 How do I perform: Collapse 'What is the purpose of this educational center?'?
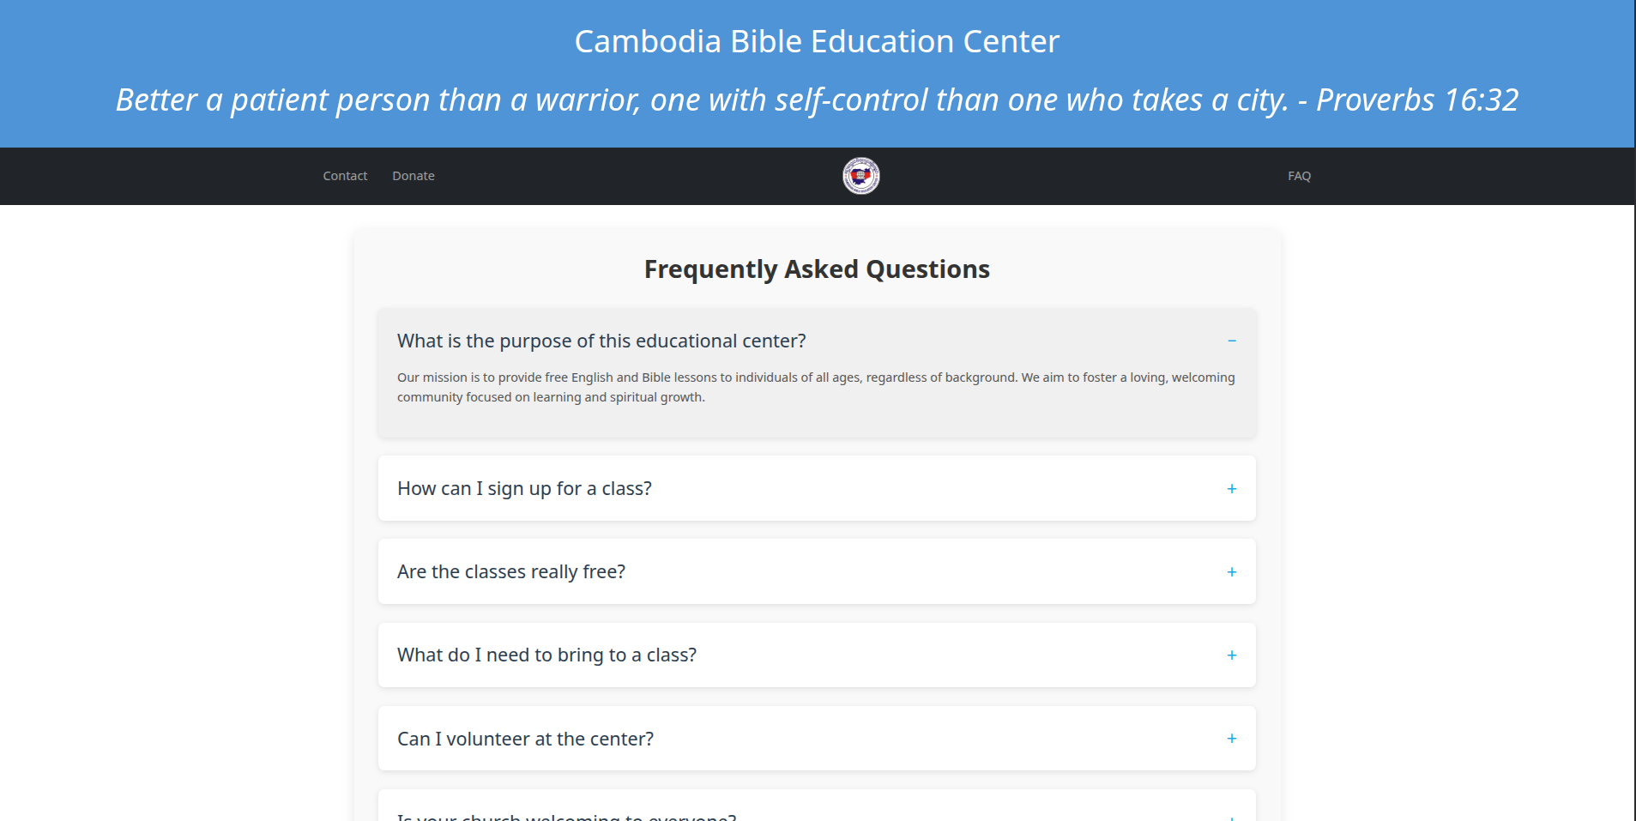[x=601, y=341]
